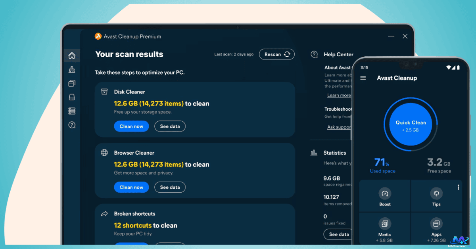Open the mobile hamburger menu
476x249 pixels.
coord(363,78)
